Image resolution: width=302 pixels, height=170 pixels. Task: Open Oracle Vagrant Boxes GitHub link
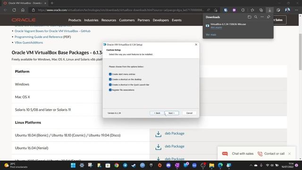click(52, 31)
